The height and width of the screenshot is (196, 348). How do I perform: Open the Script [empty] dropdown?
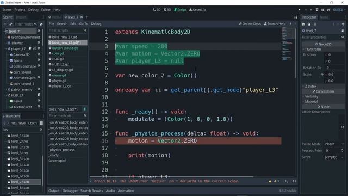pos(334,157)
